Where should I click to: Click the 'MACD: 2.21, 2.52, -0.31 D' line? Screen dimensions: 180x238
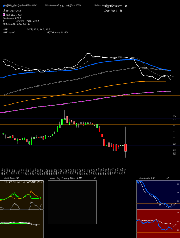point(16,24)
